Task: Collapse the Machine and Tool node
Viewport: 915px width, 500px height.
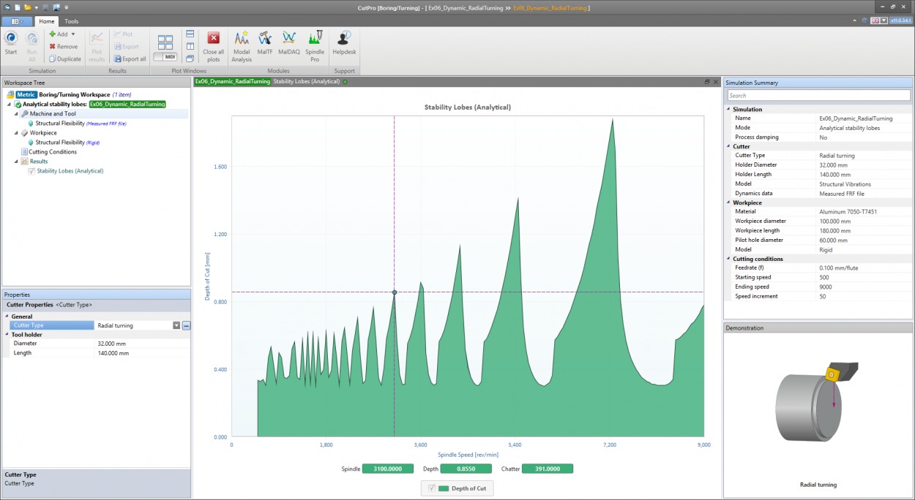Action: point(16,114)
